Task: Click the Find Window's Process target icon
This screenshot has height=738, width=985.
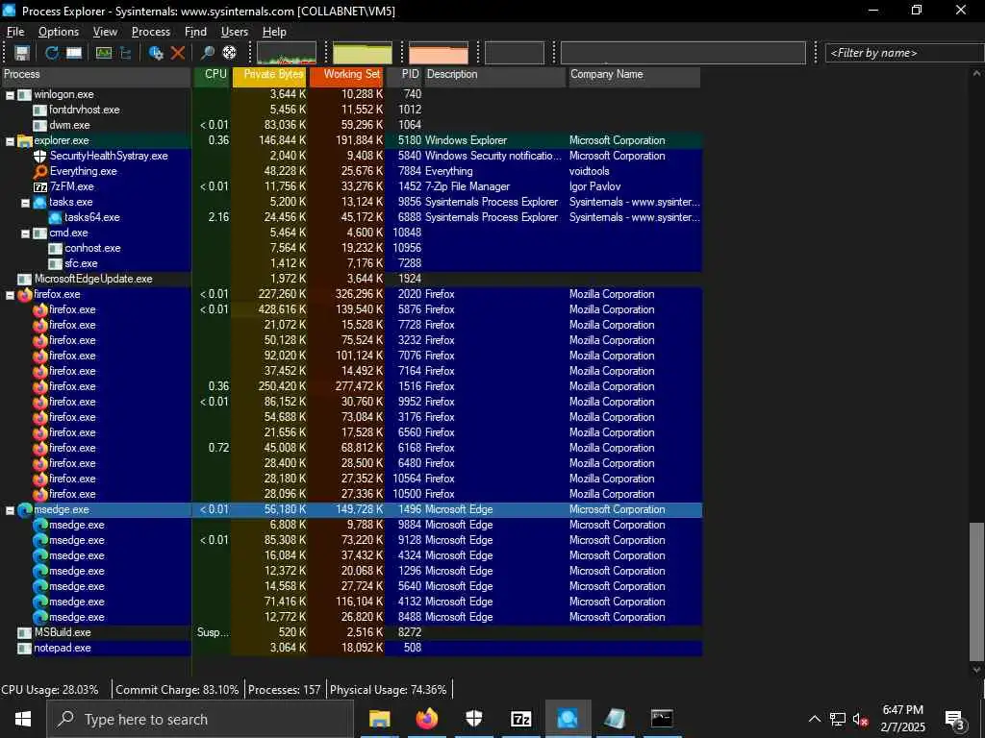Action: [x=229, y=53]
